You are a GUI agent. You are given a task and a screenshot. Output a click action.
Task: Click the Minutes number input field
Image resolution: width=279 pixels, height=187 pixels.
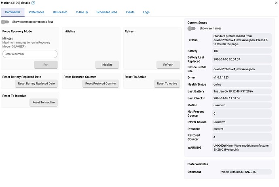coord(30,54)
